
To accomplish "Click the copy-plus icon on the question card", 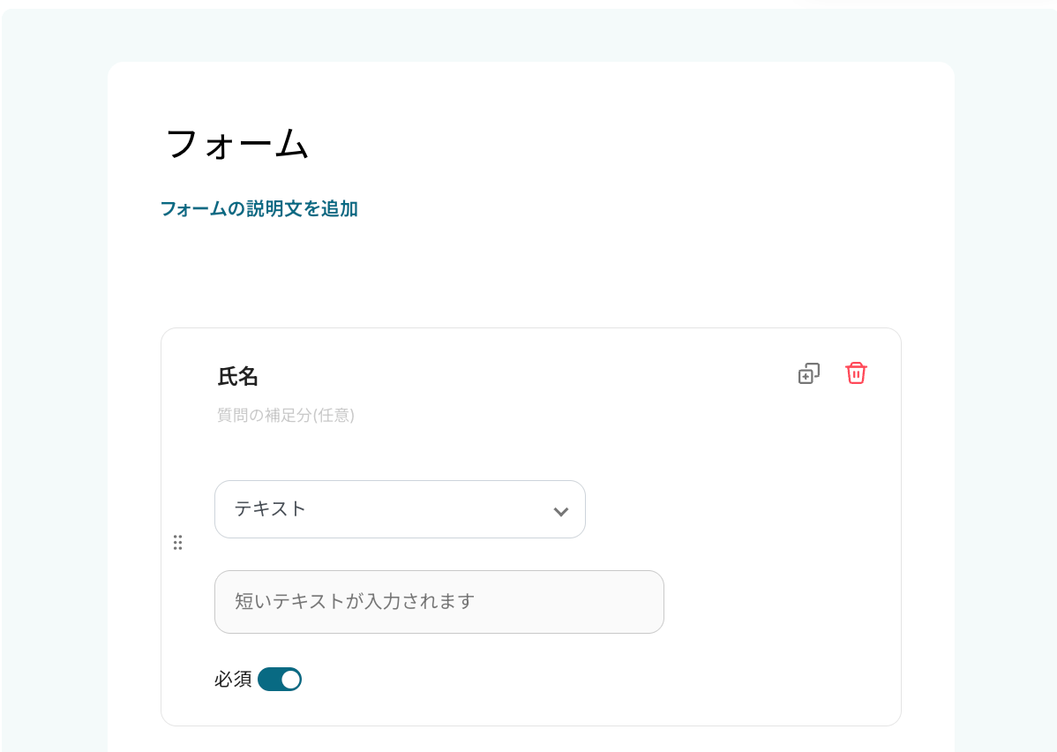I will click(808, 373).
